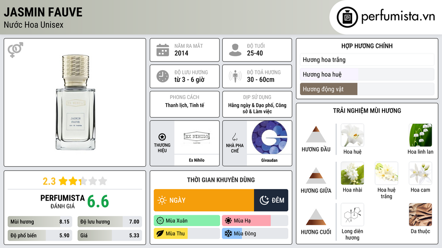Open the Givaudan perfumer logo

(x=269, y=137)
